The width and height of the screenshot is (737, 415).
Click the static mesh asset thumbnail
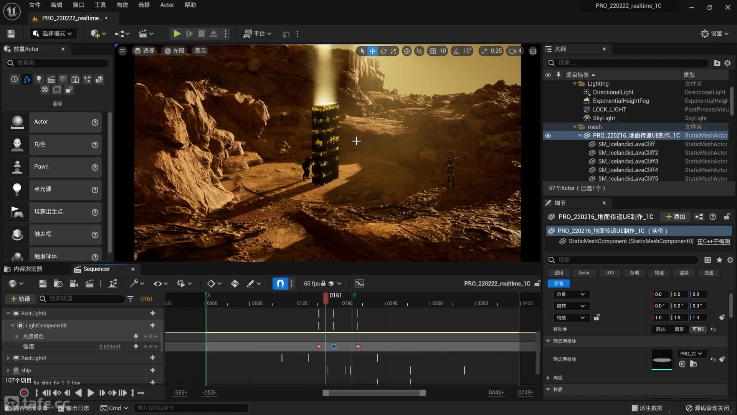point(662,360)
